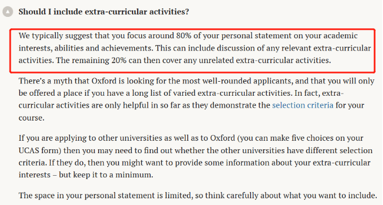Collapse the extra-curricular activities accordion arrow icon

pos(8,11)
